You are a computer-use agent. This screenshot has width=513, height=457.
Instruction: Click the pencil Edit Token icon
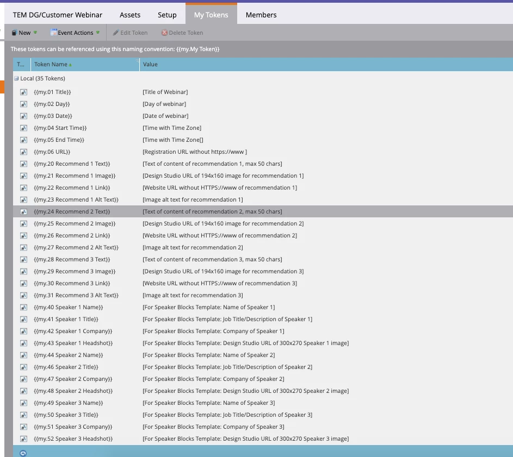116,33
